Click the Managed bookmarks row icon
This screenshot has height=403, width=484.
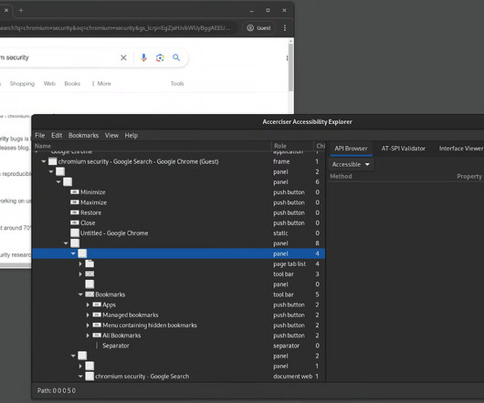(x=97, y=315)
